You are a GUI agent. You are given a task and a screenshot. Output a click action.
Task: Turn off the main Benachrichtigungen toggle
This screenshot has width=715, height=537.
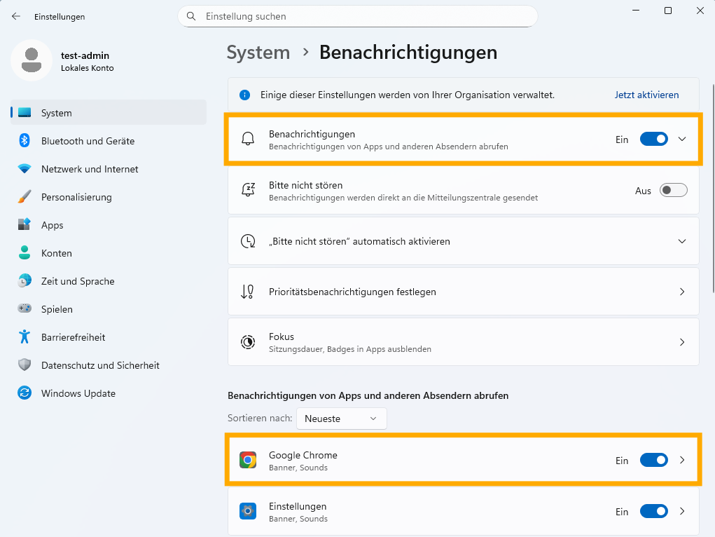pos(653,140)
